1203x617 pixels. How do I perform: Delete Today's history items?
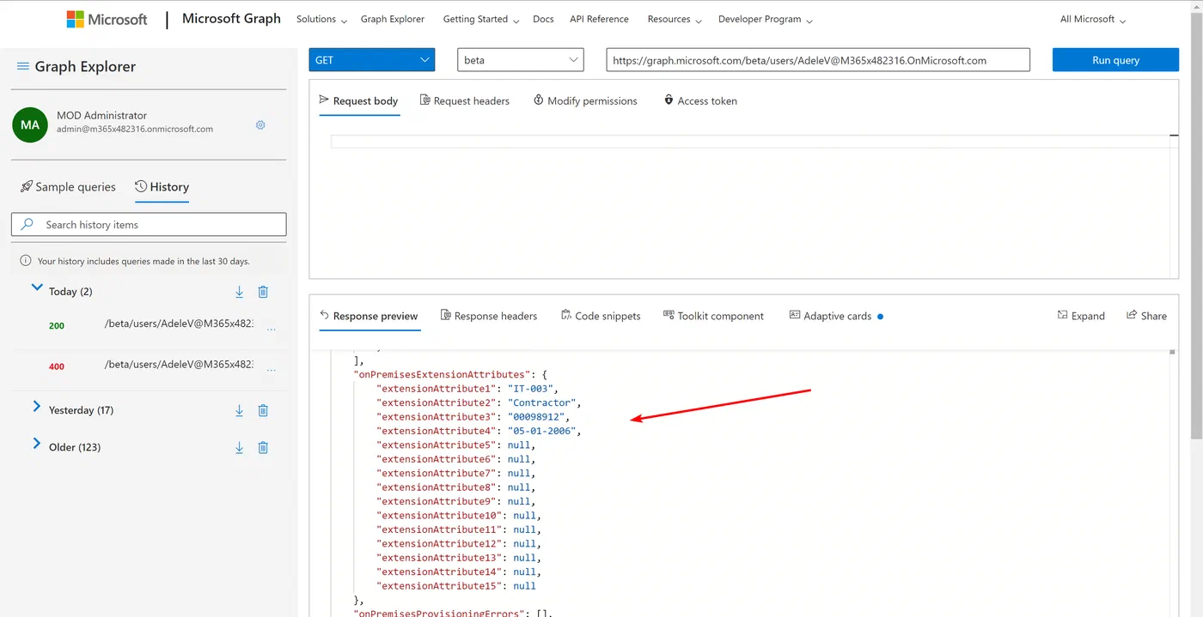(x=264, y=292)
